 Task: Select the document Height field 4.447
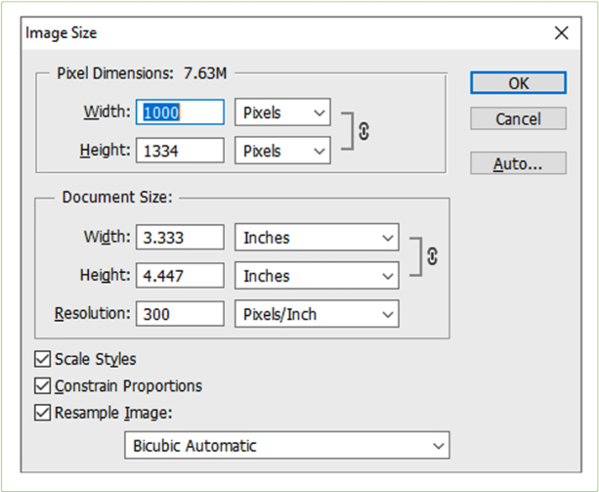[x=182, y=277]
